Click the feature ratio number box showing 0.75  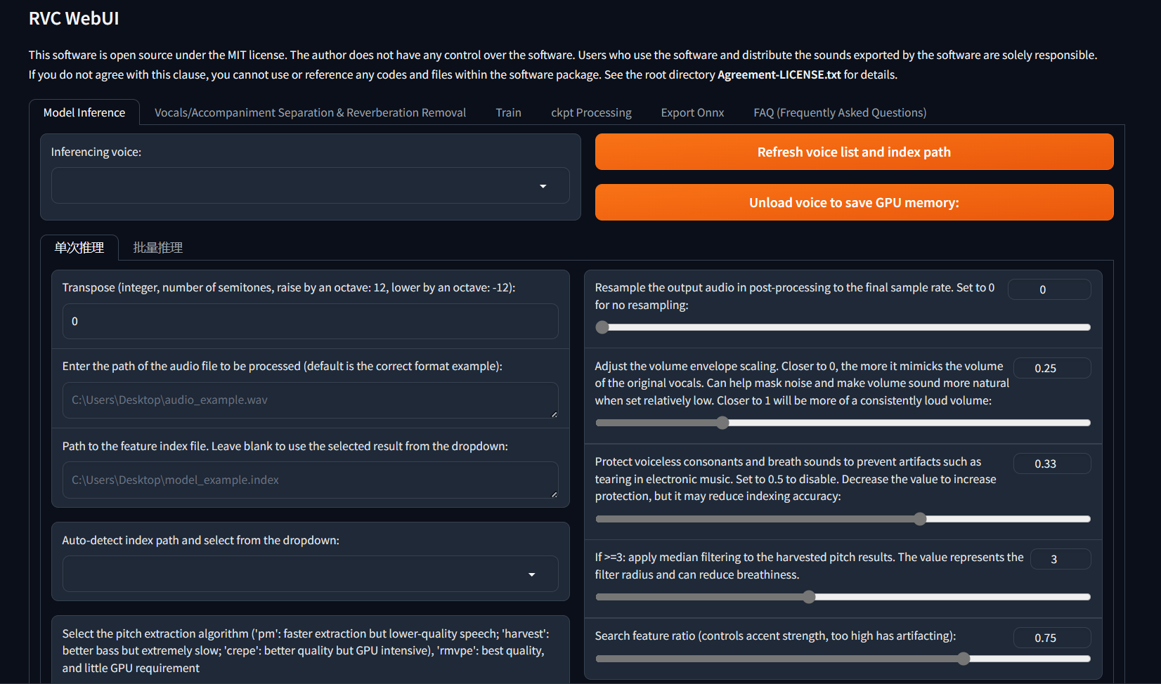[1052, 638]
